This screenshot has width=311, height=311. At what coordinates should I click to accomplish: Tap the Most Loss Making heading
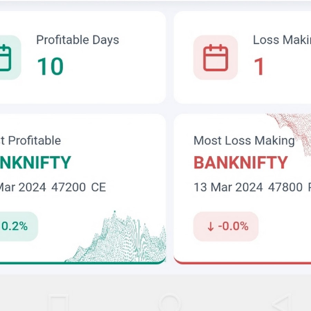[244, 141]
